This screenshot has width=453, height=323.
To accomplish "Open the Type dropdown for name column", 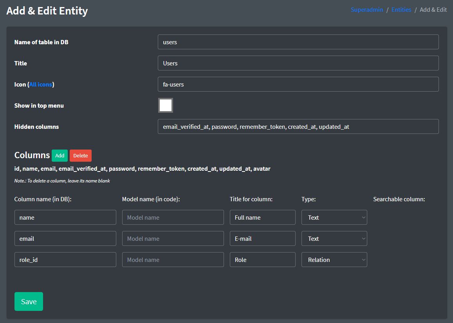I will tap(334, 217).
